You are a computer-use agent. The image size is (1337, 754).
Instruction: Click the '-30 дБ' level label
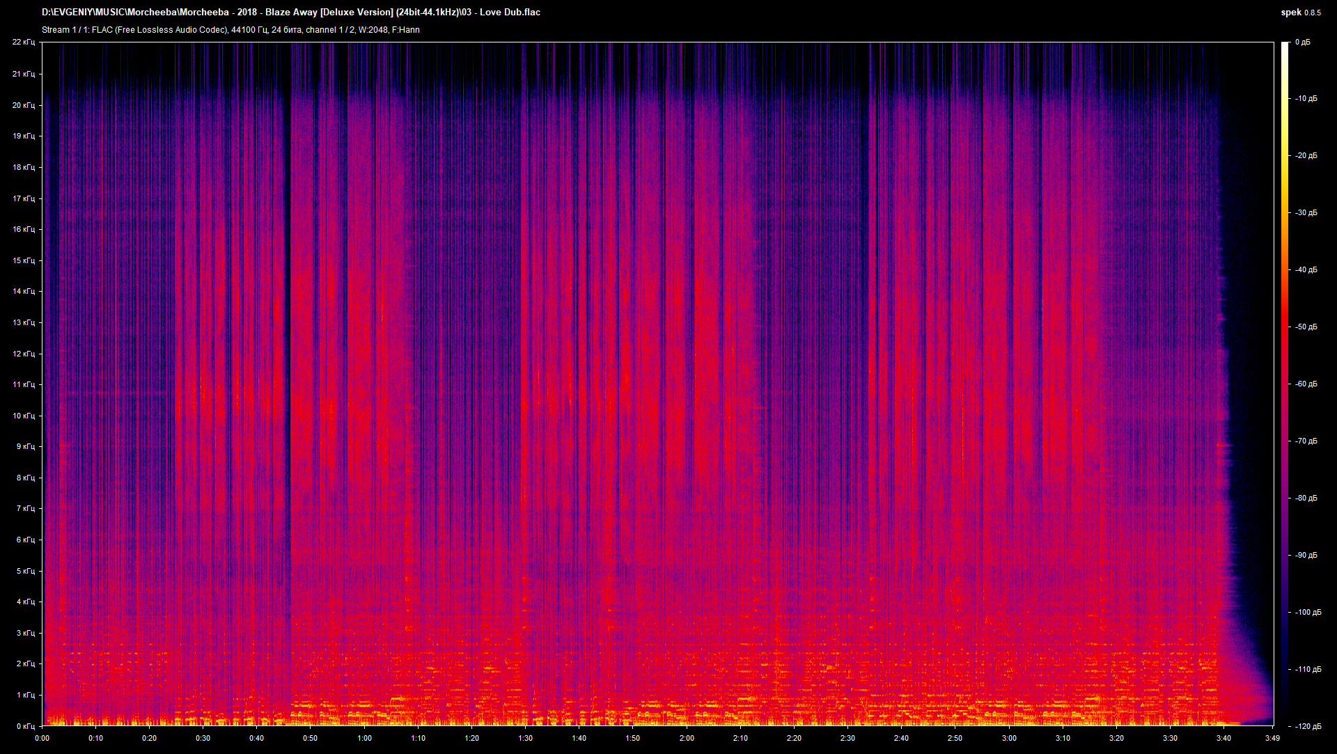pos(1306,213)
